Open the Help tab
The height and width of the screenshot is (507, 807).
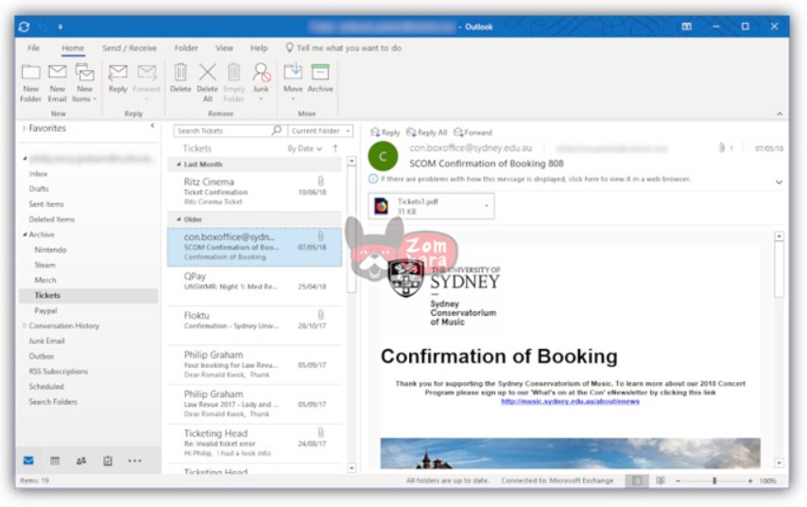pyautogui.click(x=259, y=47)
